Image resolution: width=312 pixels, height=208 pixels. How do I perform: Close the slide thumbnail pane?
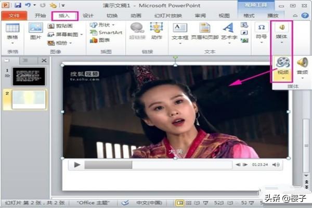coord(44,60)
